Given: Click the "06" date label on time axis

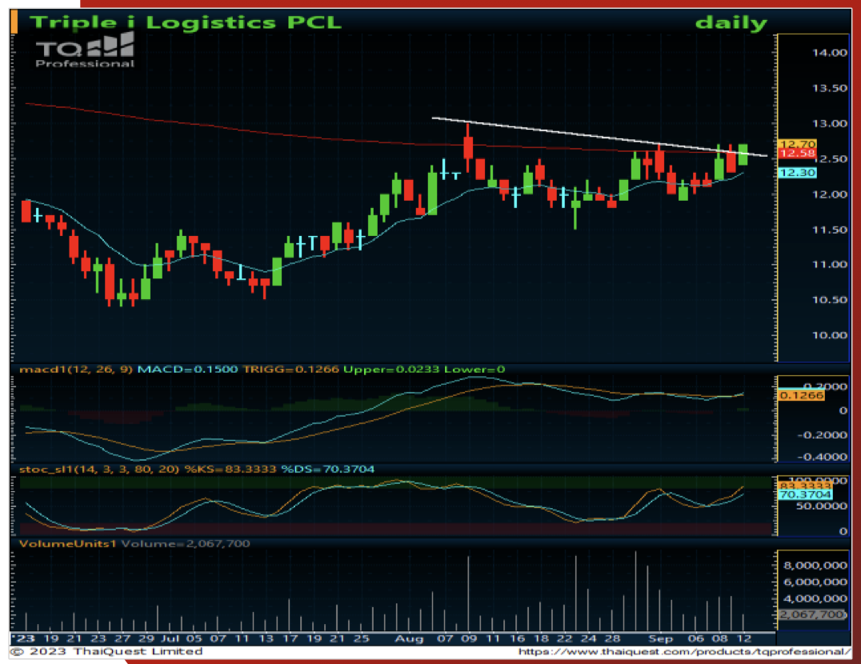Looking at the screenshot, I should click(695, 638).
